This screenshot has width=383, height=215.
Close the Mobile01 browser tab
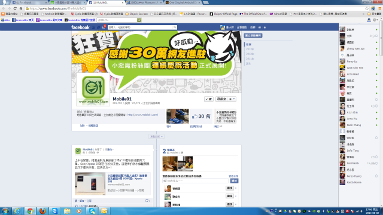click(x=123, y=2)
